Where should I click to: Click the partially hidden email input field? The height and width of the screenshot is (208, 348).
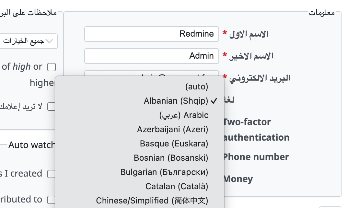point(151,74)
